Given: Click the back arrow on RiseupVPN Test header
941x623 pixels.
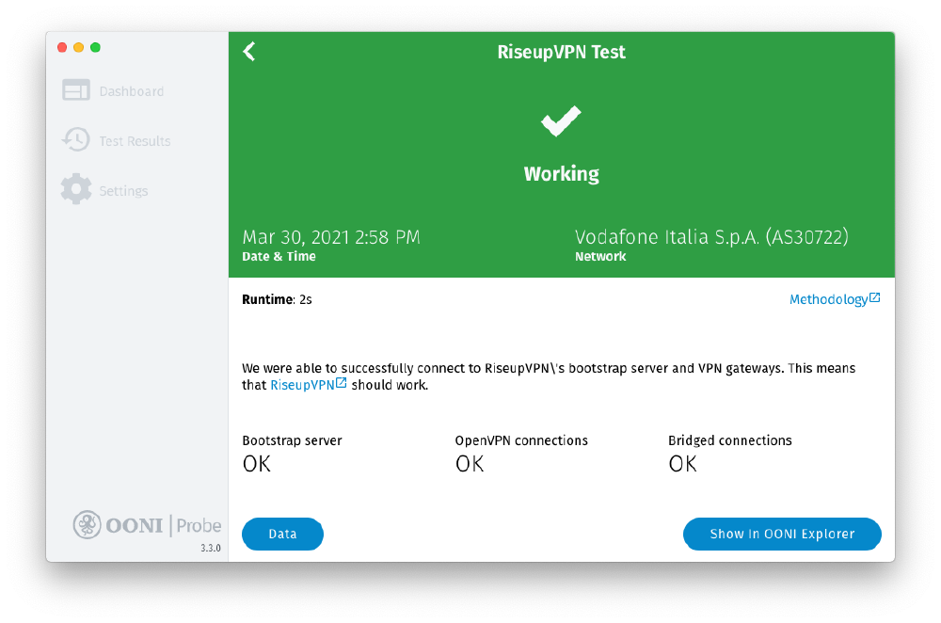Looking at the screenshot, I should 248,52.
